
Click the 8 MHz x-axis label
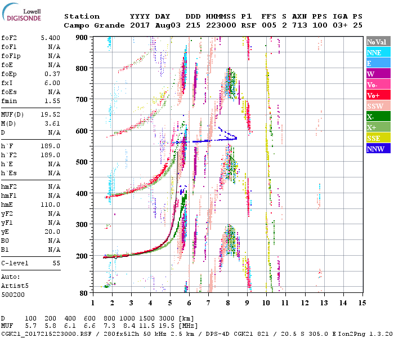point(228,303)
